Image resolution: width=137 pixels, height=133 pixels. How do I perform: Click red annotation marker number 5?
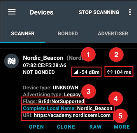pos(120,116)
